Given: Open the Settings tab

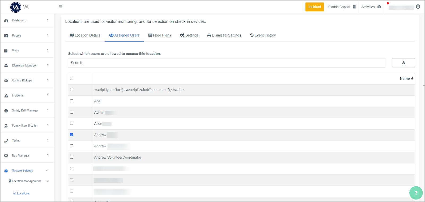Looking at the screenshot, I should point(189,35).
